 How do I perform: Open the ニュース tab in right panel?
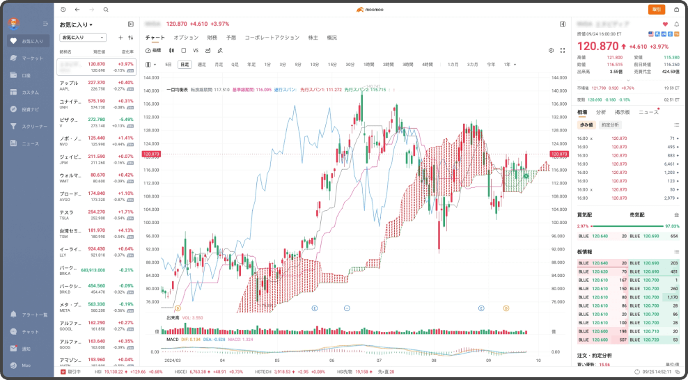pyautogui.click(x=648, y=112)
